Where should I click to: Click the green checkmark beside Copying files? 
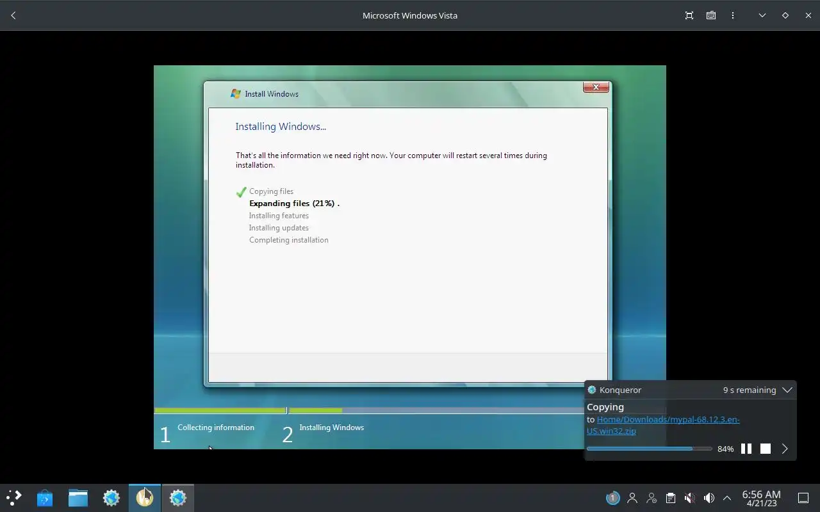tap(242, 192)
